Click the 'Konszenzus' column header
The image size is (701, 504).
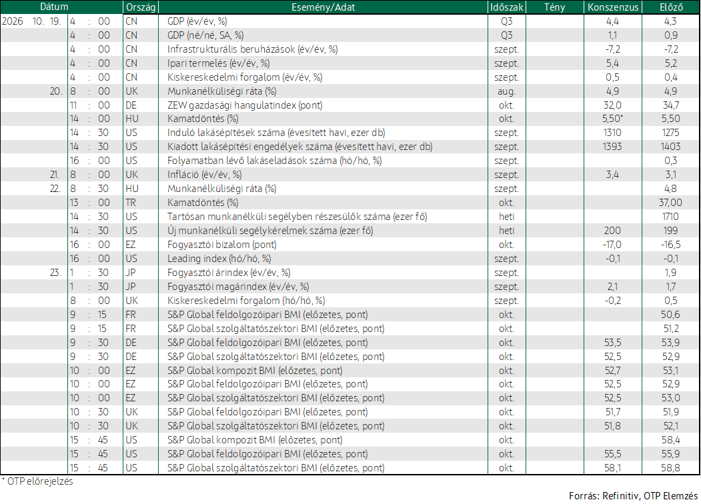[x=613, y=7]
